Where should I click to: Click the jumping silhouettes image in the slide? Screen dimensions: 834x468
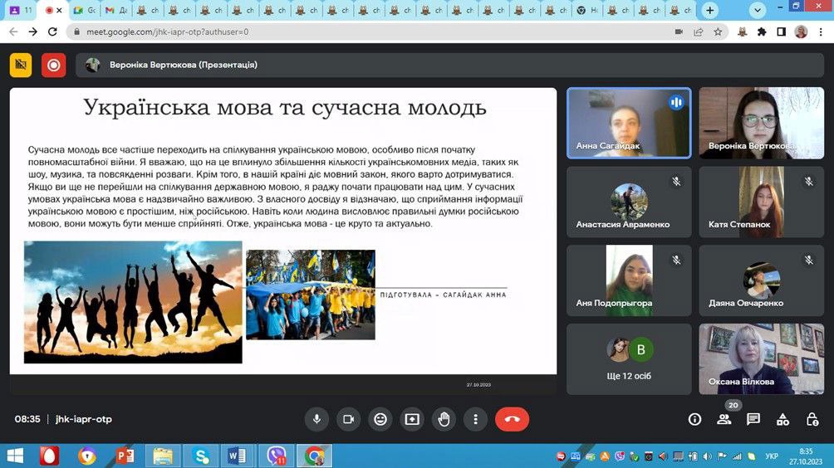tap(133, 302)
